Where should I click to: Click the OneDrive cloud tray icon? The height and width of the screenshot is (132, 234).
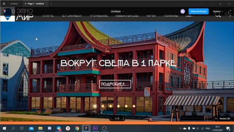(x=185, y=128)
